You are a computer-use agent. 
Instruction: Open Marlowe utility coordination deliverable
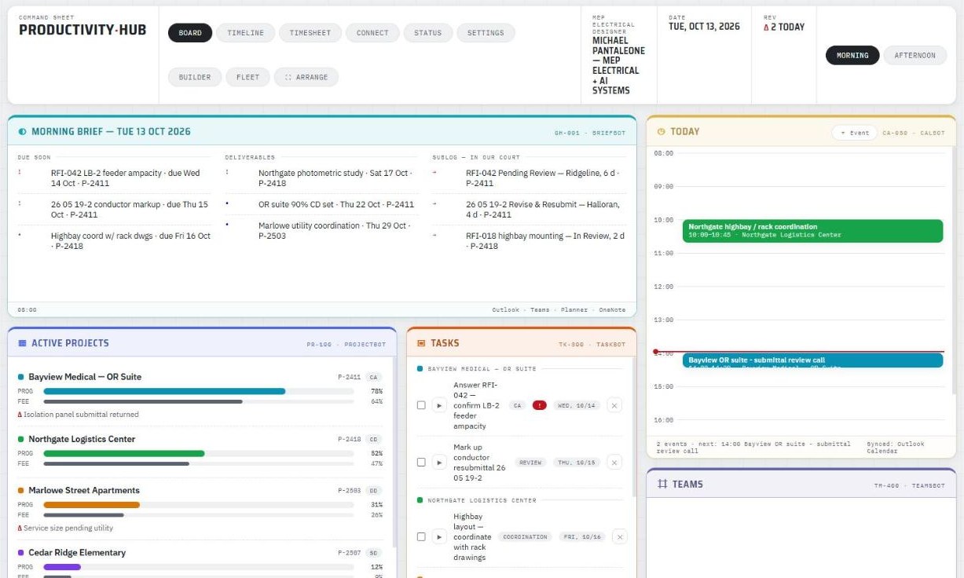(x=322, y=230)
